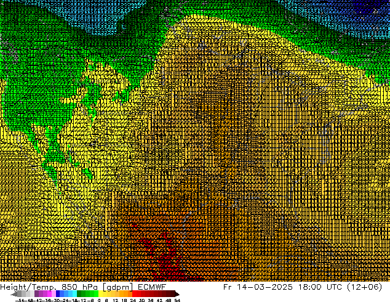
Task: Click the '54' label at legend's right end
Action: [177, 300]
